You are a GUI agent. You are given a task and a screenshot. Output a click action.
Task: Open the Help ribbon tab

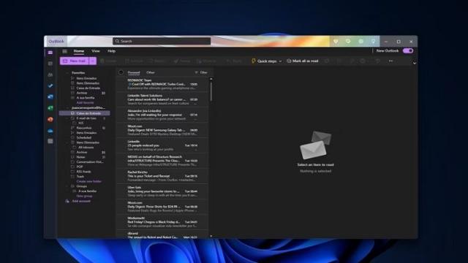point(112,51)
